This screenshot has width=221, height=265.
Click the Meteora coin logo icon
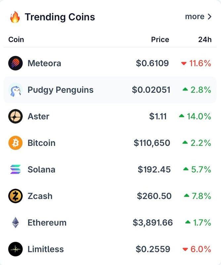(15, 63)
